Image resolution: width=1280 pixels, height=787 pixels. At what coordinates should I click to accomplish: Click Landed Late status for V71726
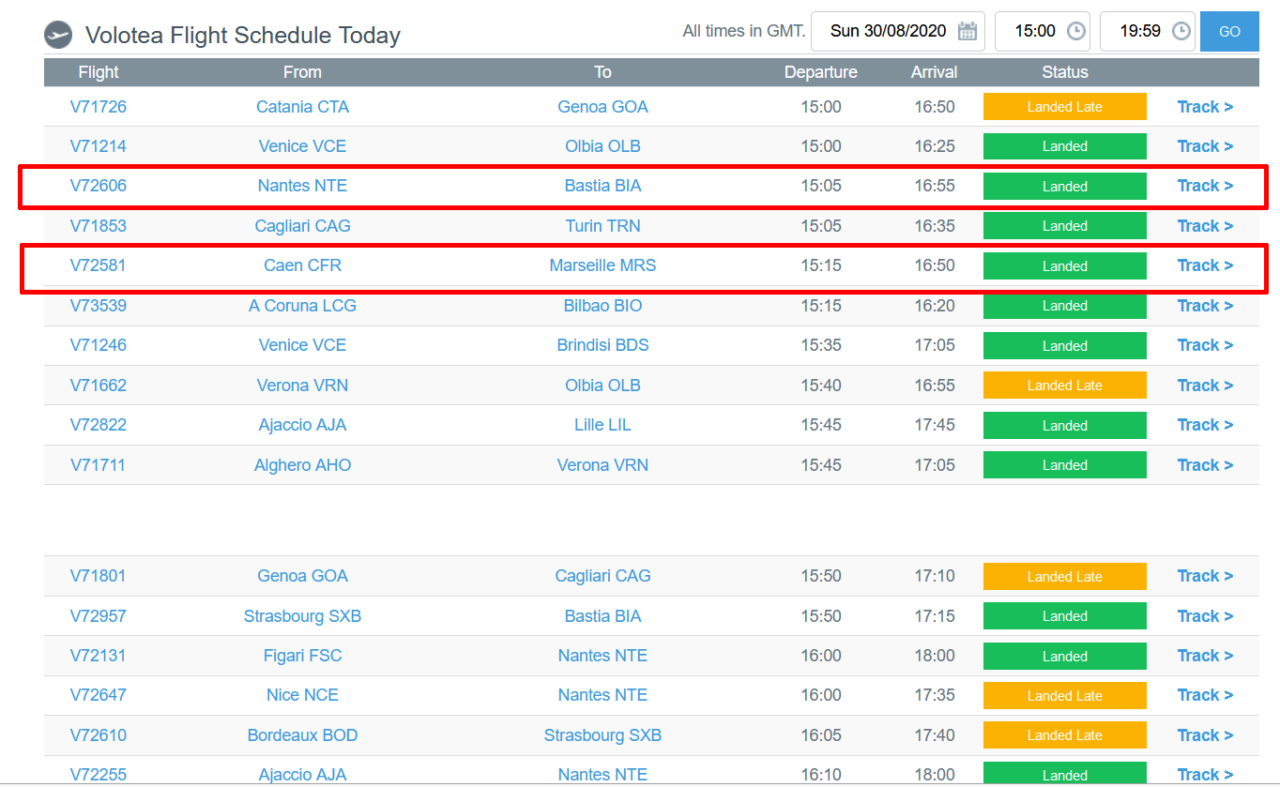[1064, 107]
